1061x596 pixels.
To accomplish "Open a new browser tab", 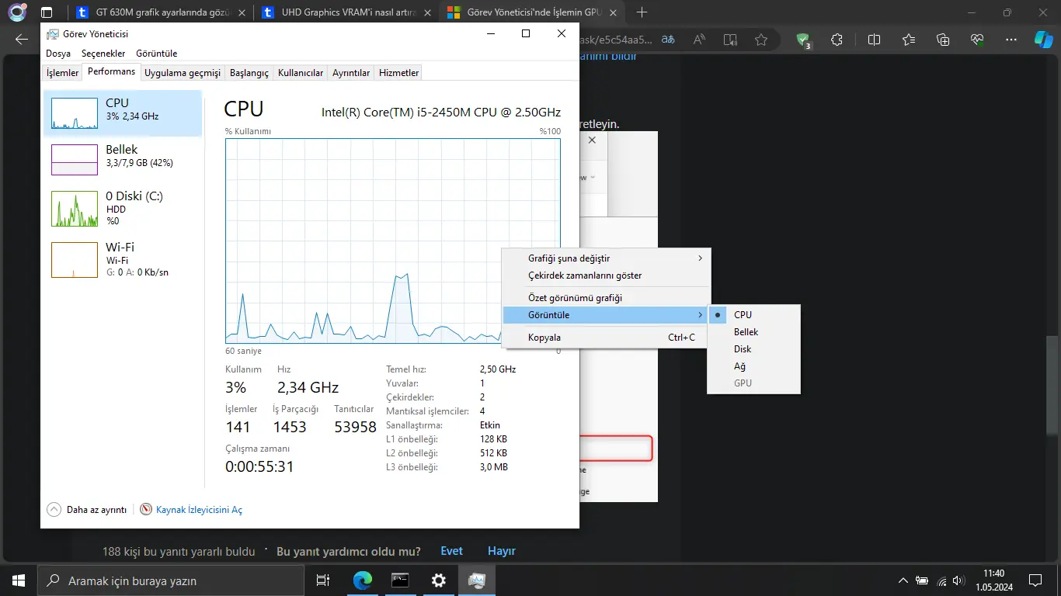I will point(642,12).
